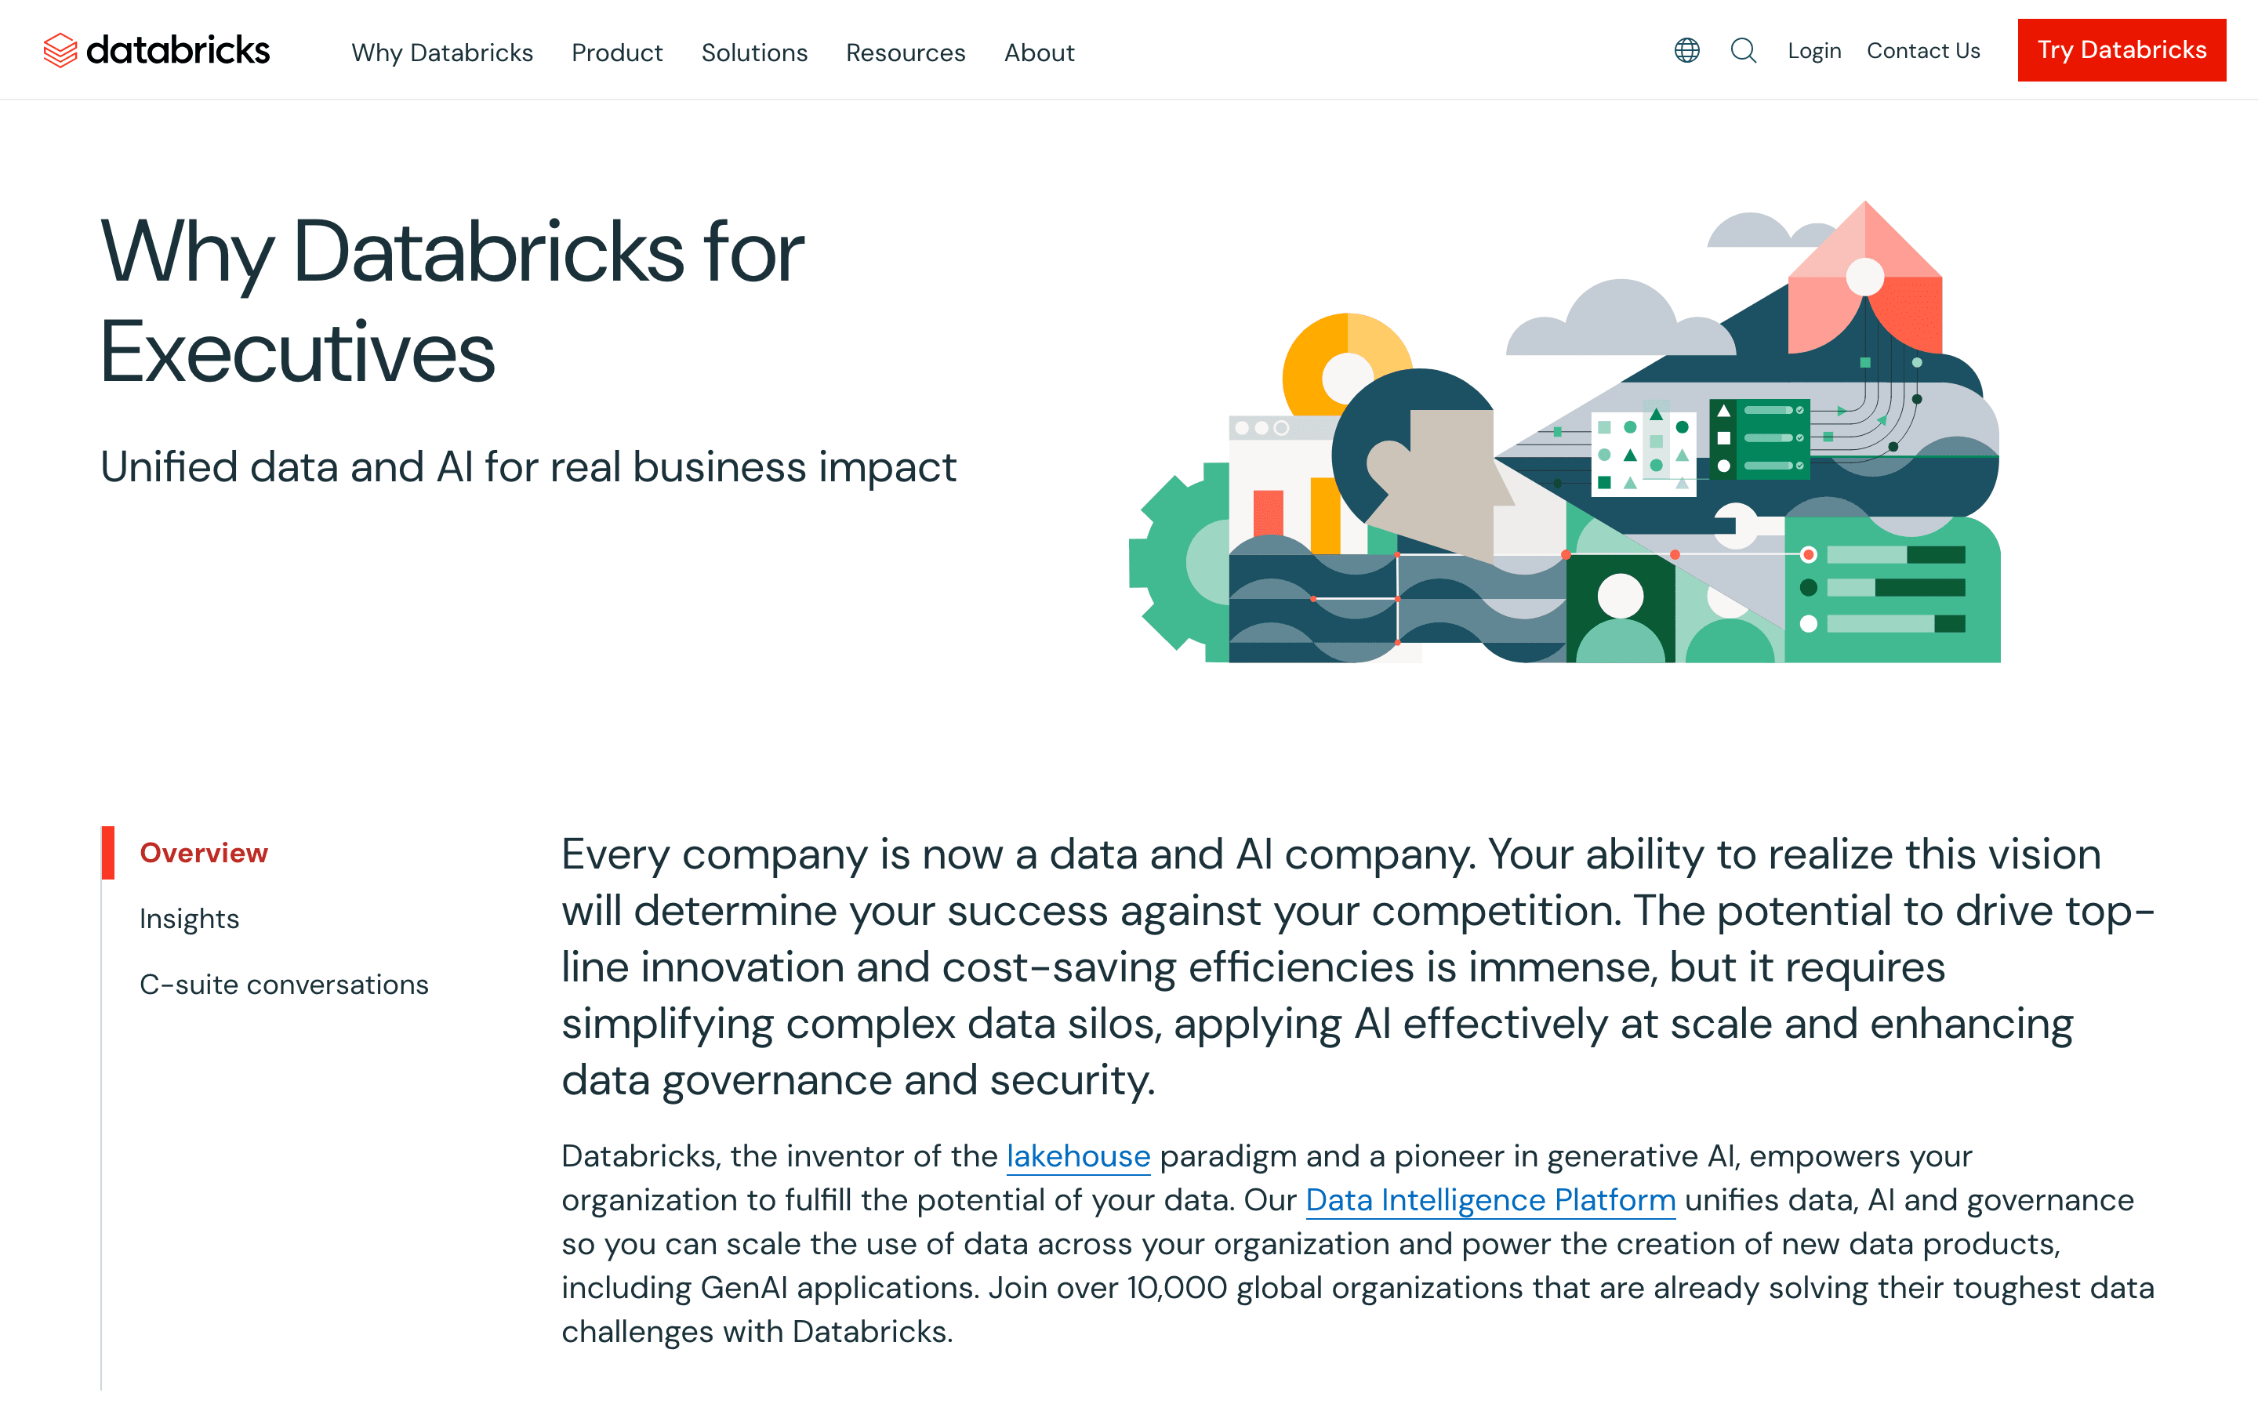Jump to Insights section
The height and width of the screenshot is (1411, 2258).
(x=190, y=920)
